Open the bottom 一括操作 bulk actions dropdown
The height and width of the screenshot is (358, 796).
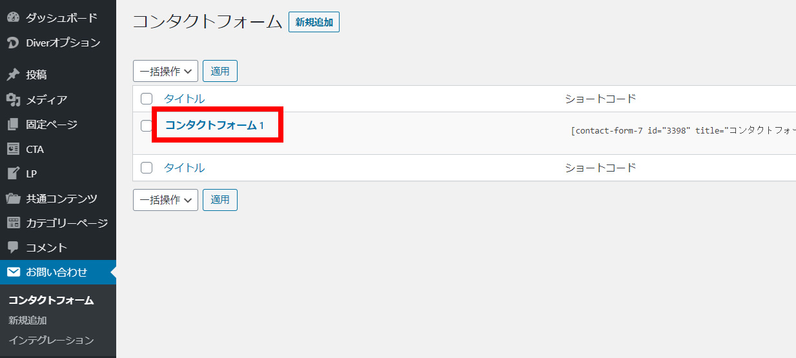click(x=165, y=200)
